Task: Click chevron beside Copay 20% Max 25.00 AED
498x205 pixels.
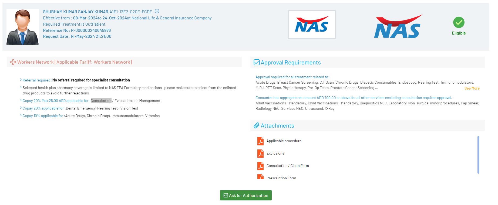Action: click(21, 100)
